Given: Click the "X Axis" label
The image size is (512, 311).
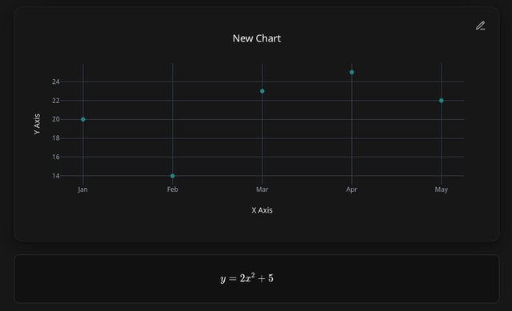Looking at the screenshot, I should pyautogui.click(x=262, y=210).
